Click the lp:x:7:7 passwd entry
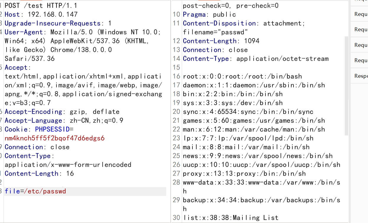The image size is (368, 223). pyautogui.click(x=248, y=138)
